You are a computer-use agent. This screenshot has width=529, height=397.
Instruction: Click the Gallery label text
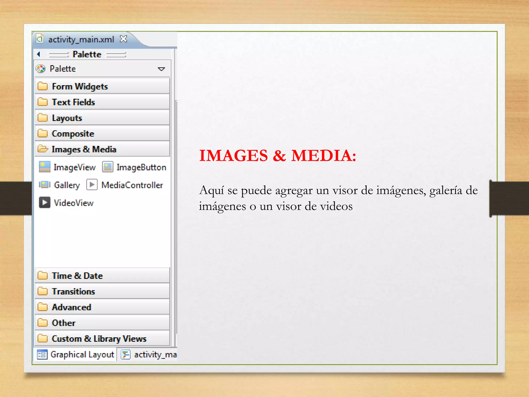click(67, 185)
